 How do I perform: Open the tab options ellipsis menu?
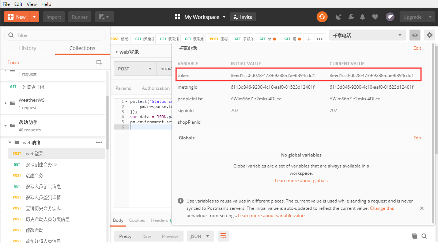320,39
